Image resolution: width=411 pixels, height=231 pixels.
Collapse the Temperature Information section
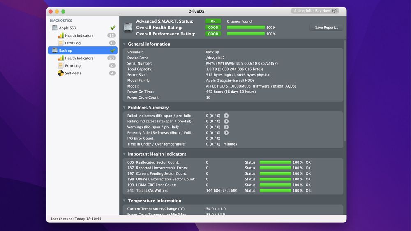(124, 201)
